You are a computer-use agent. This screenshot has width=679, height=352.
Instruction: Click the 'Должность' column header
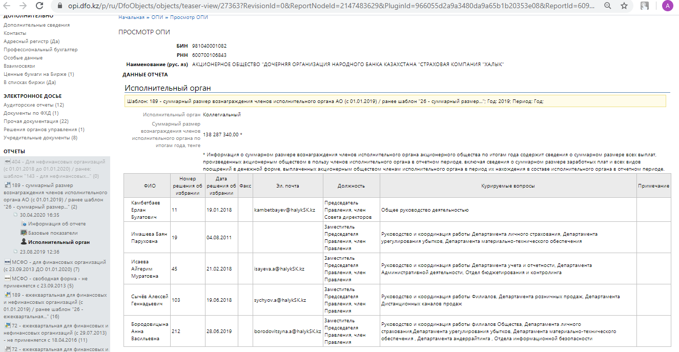(x=351, y=186)
